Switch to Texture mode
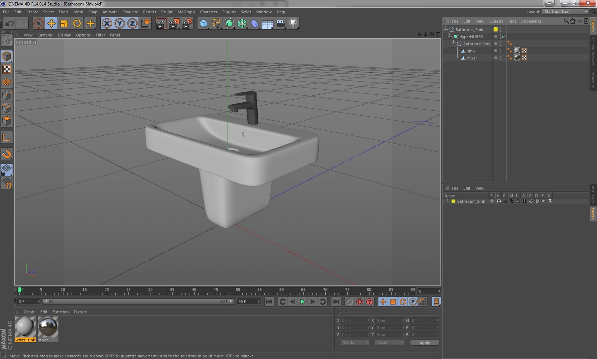This screenshot has width=597, height=359. pos(7,69)
